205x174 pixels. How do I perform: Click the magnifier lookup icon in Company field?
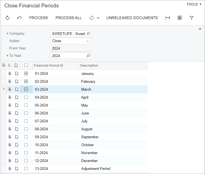coord(88,34)
